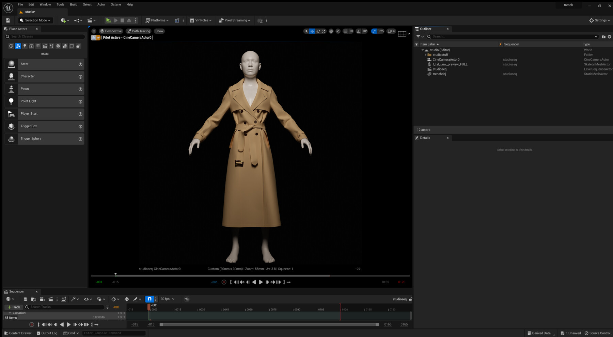The height and width of the screenshot is (337, 613).
Task: Select the Rotate tool in the viewport
Action: click(x=318, y=31)
